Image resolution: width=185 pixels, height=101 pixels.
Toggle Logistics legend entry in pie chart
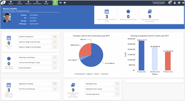tap(88, 74)
